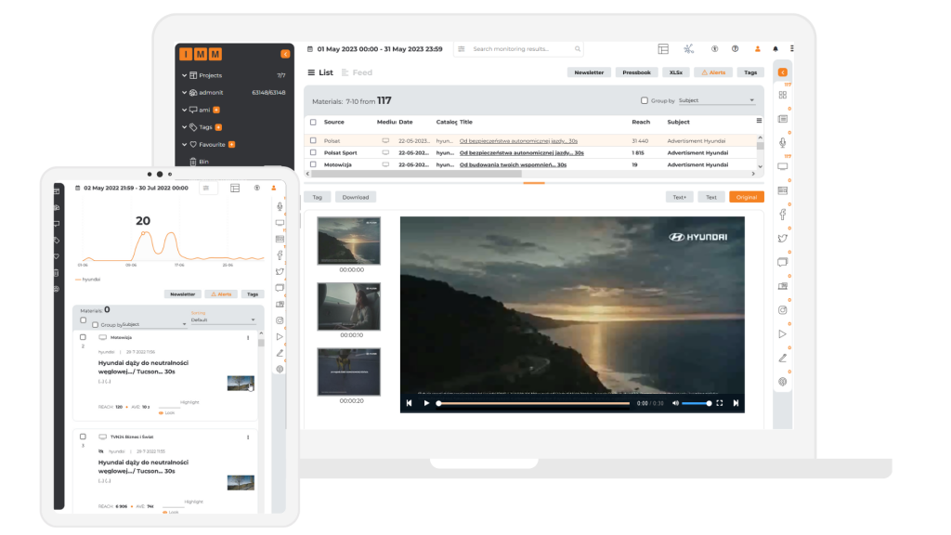Tick the TVN24 Biznes card checkbox on tablet
The image size is (951, 535).
83,437
